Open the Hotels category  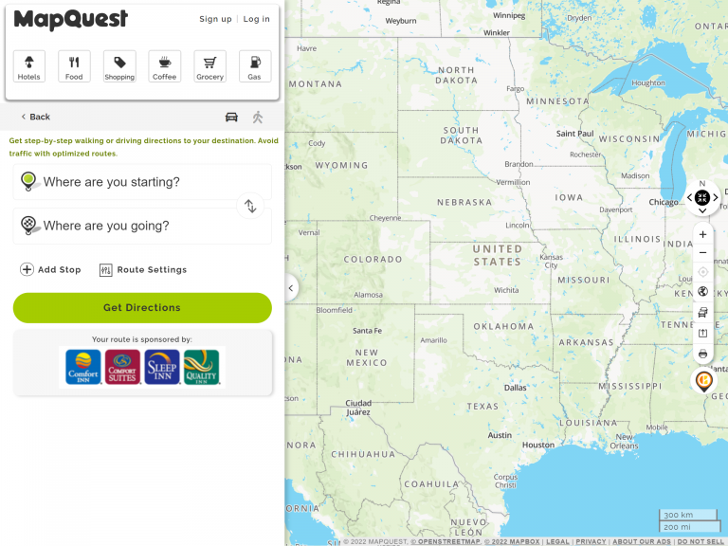coord(29,66)
